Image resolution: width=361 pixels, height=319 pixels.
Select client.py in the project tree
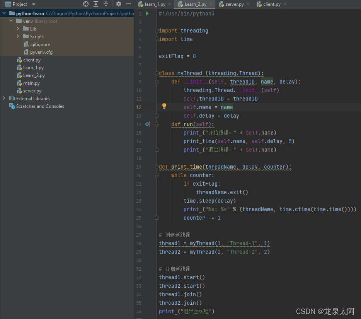click(x=32, y=60)
